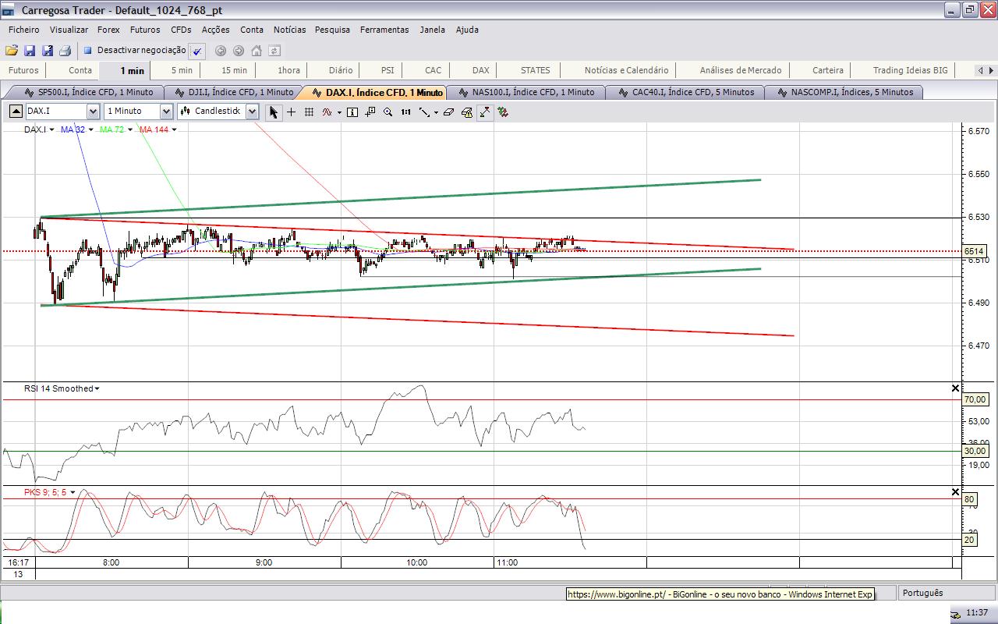Click the print icon in toolbar
This screenshot has width=998, height=624.
[65, 51]
